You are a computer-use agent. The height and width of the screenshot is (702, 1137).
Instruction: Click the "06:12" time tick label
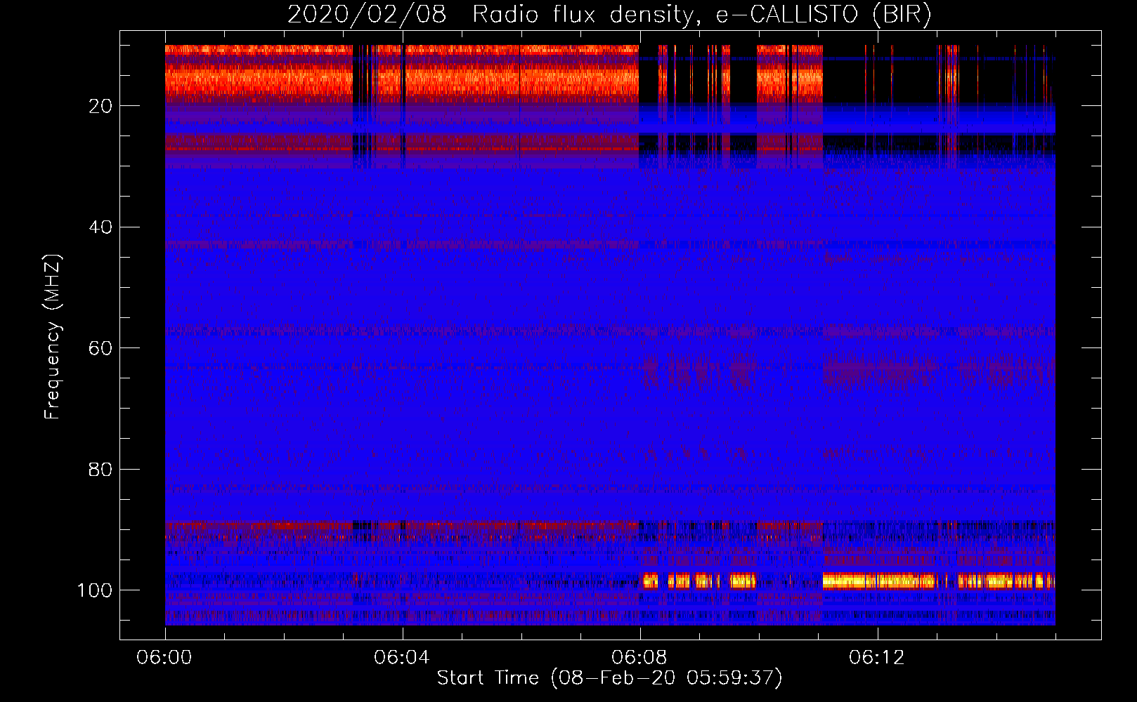coord(877,658)
